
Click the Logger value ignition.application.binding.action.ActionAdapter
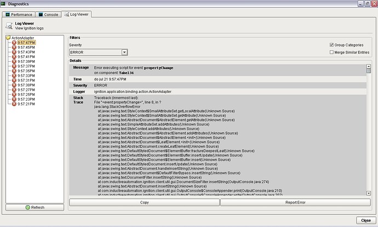(133, 92)
